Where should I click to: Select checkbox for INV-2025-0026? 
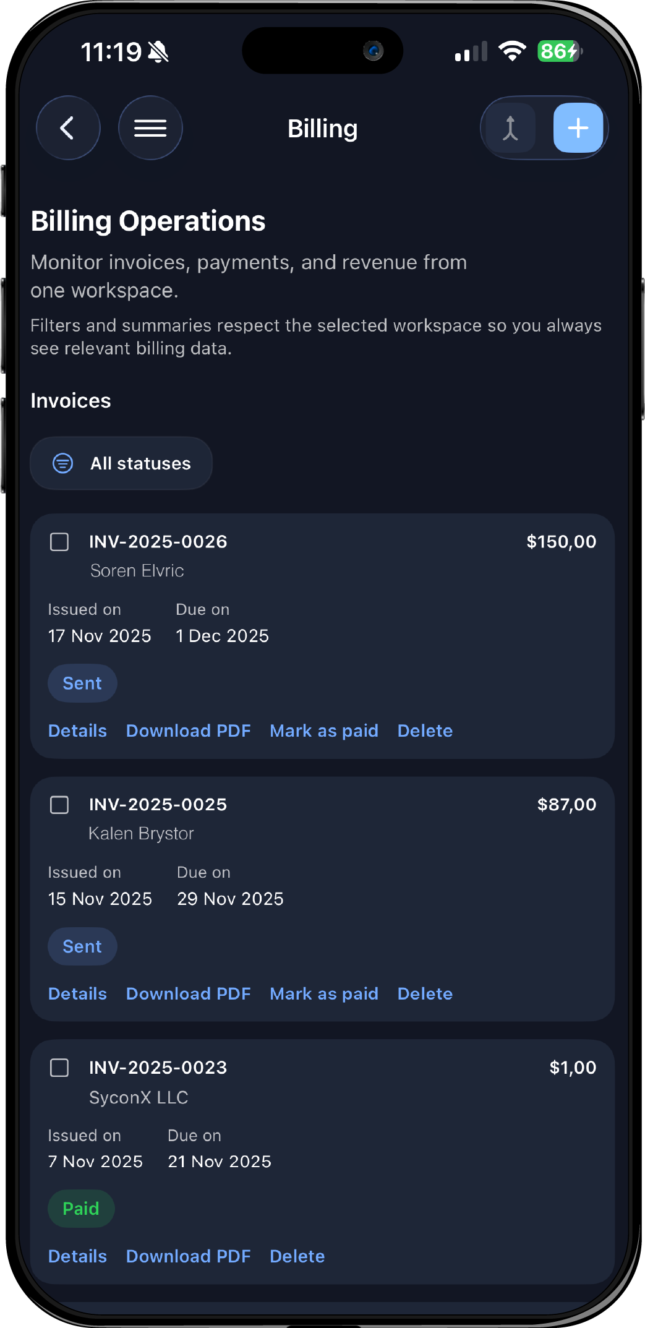click(59, 542)
